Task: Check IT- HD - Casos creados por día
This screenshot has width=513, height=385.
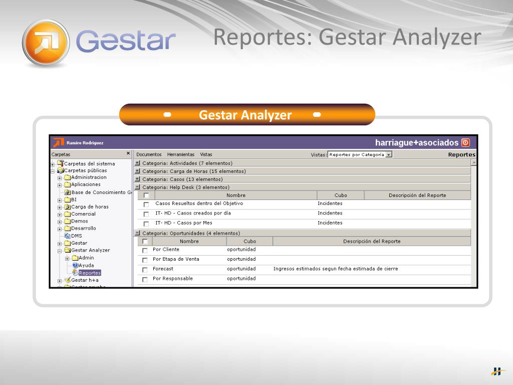Action: coord(146,214)
